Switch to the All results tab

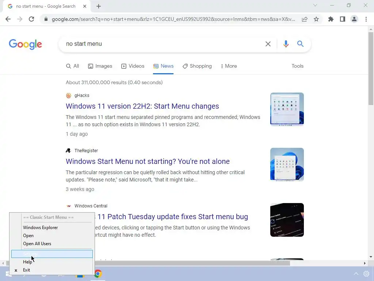click(x=73, y=66)
